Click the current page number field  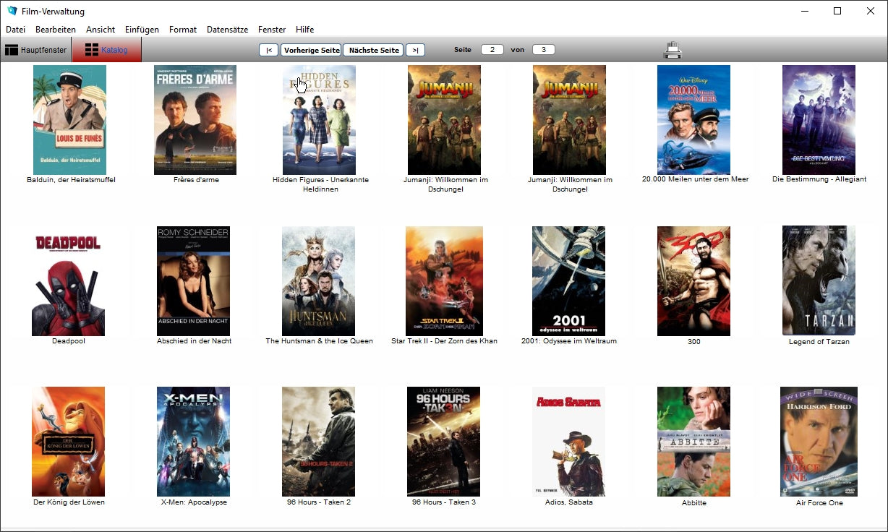(x=492, y=50)
